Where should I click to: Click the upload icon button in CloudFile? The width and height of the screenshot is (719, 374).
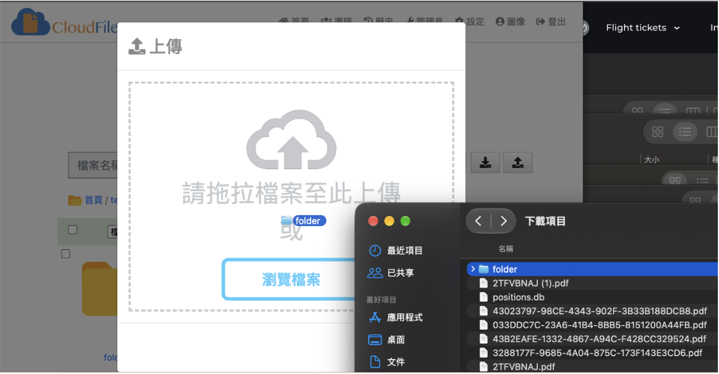coord(518,163)
